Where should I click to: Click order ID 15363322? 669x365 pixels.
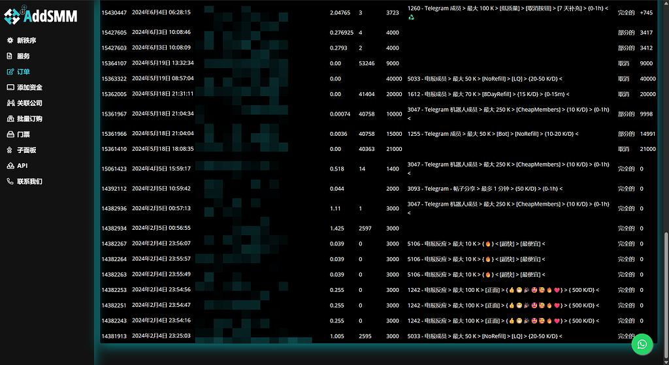(114, 79)
